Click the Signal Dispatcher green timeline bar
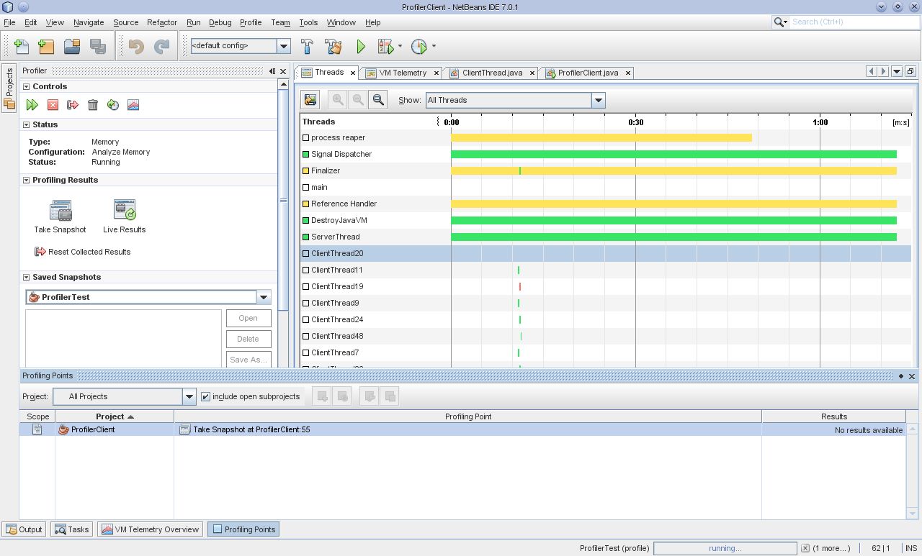The width and height of the screenshot is (922, 556). (x=673, y=154)
